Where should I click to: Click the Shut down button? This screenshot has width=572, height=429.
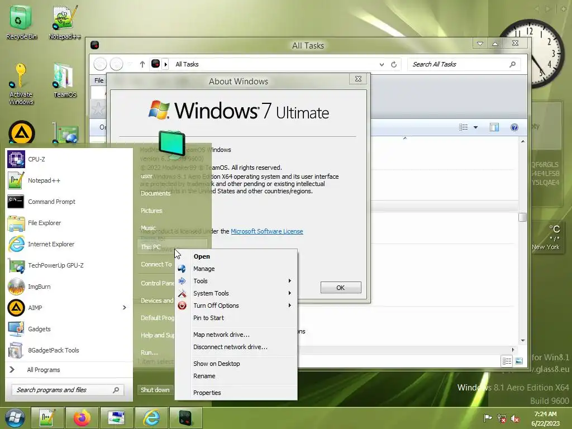click(155, 389)
